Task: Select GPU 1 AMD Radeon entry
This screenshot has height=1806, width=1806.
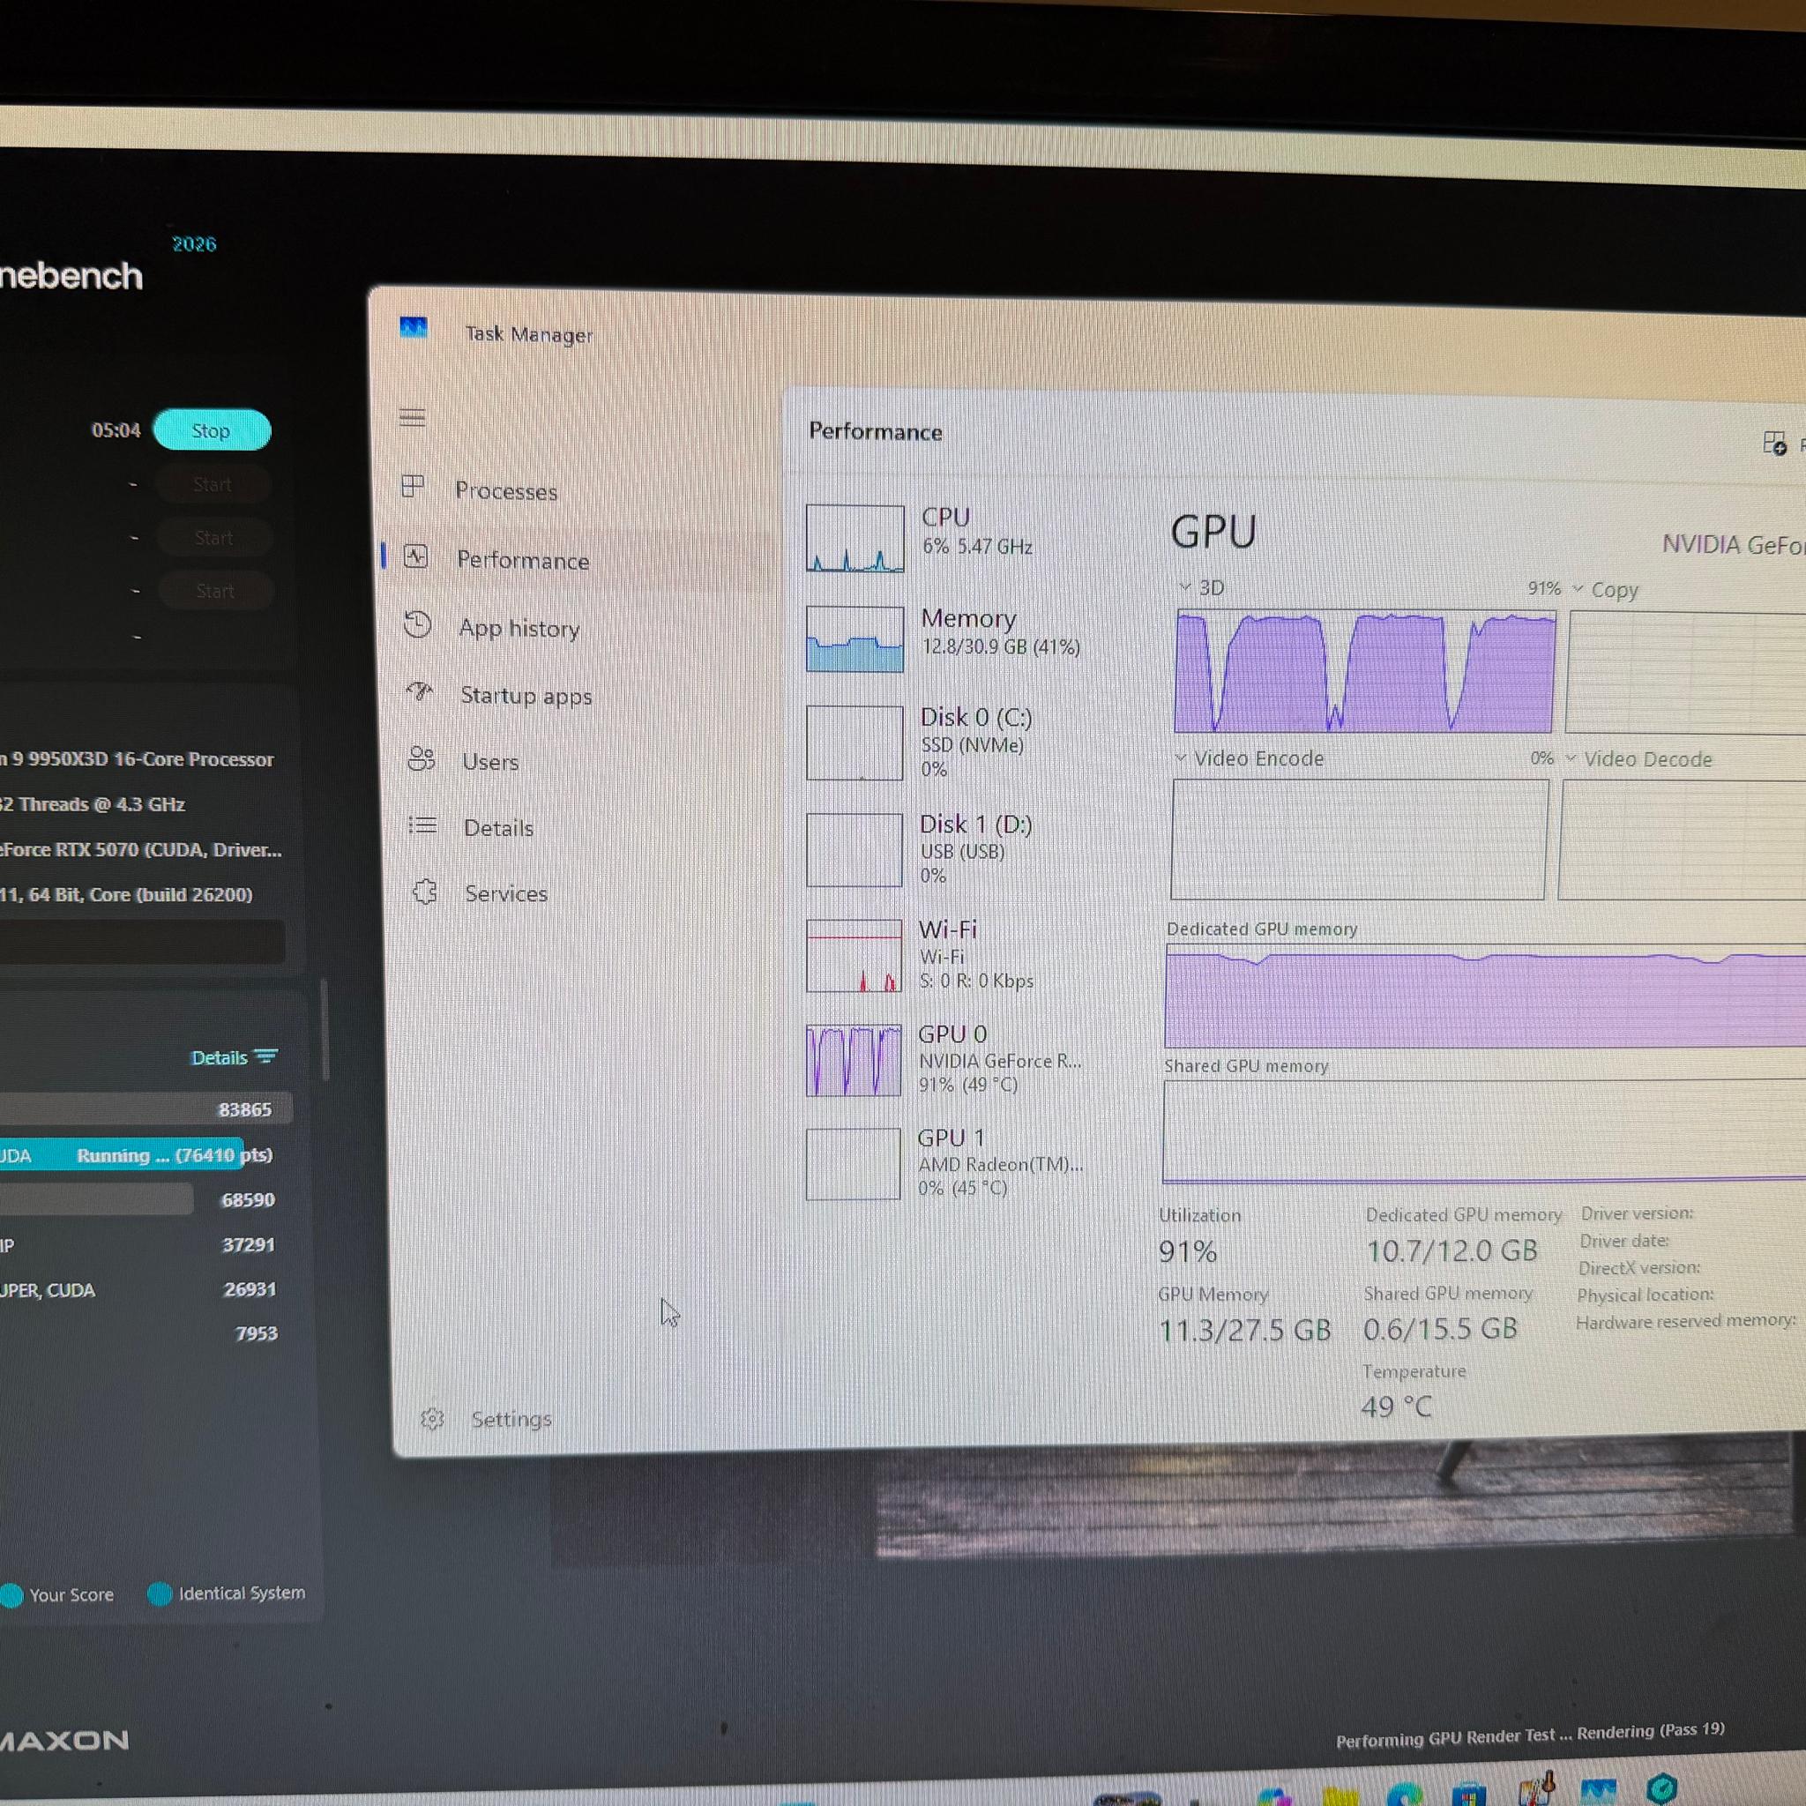Action: tap(946, 1164)
